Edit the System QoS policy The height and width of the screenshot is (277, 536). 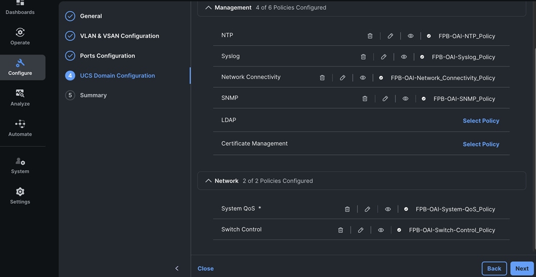click(367, 209)
